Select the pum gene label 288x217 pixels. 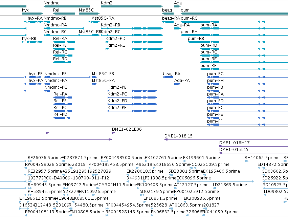click(x=185, y=10)
